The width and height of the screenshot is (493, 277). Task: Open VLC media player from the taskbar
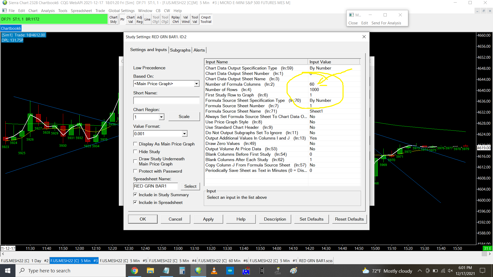tap(214, 271)
